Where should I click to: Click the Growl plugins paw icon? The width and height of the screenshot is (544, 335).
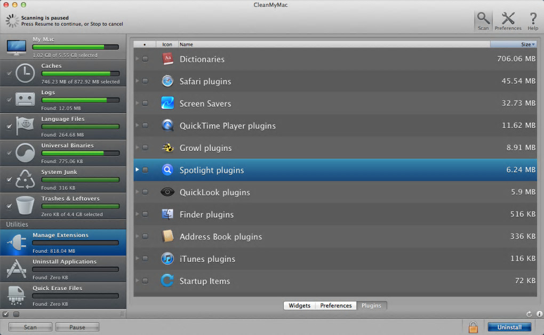[x=167, y=148]
